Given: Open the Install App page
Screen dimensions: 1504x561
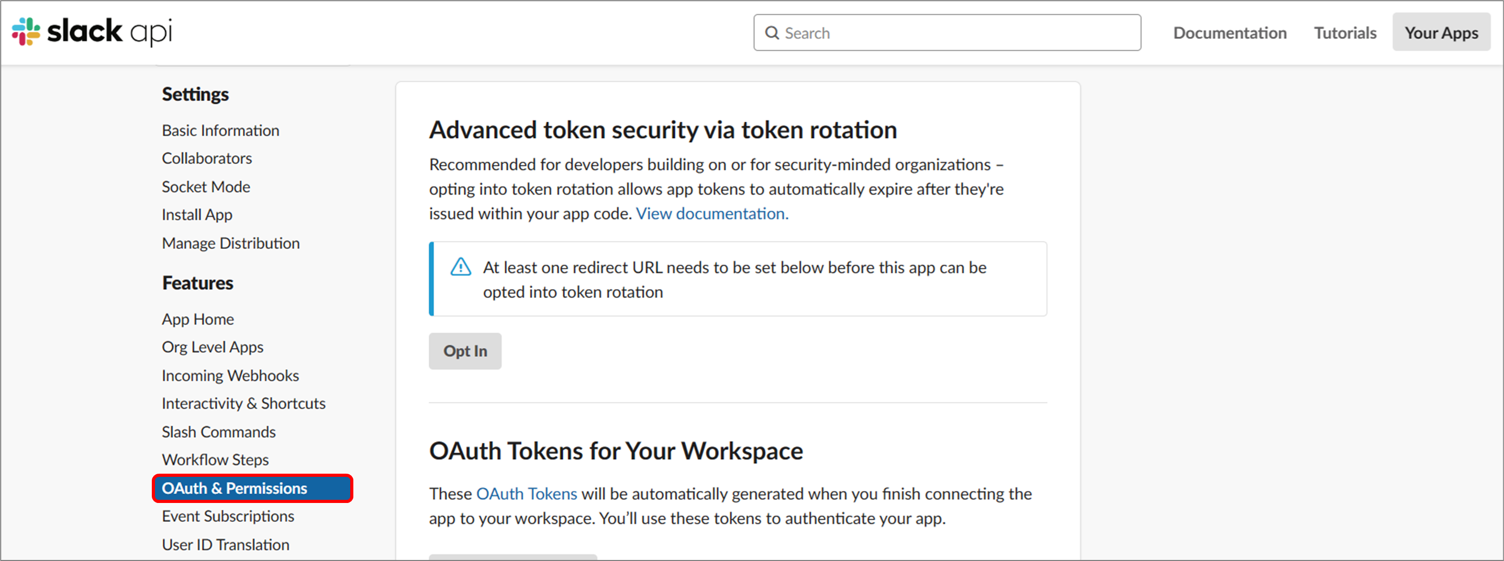Looking at the screenshot, I should (x=197, y=215).
